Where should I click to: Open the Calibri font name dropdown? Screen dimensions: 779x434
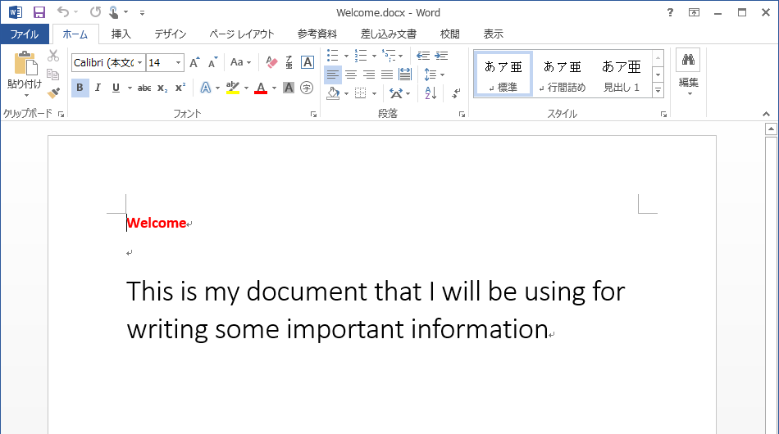click(140, 62)
